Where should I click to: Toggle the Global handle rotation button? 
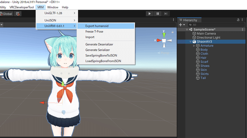point(6,14)
